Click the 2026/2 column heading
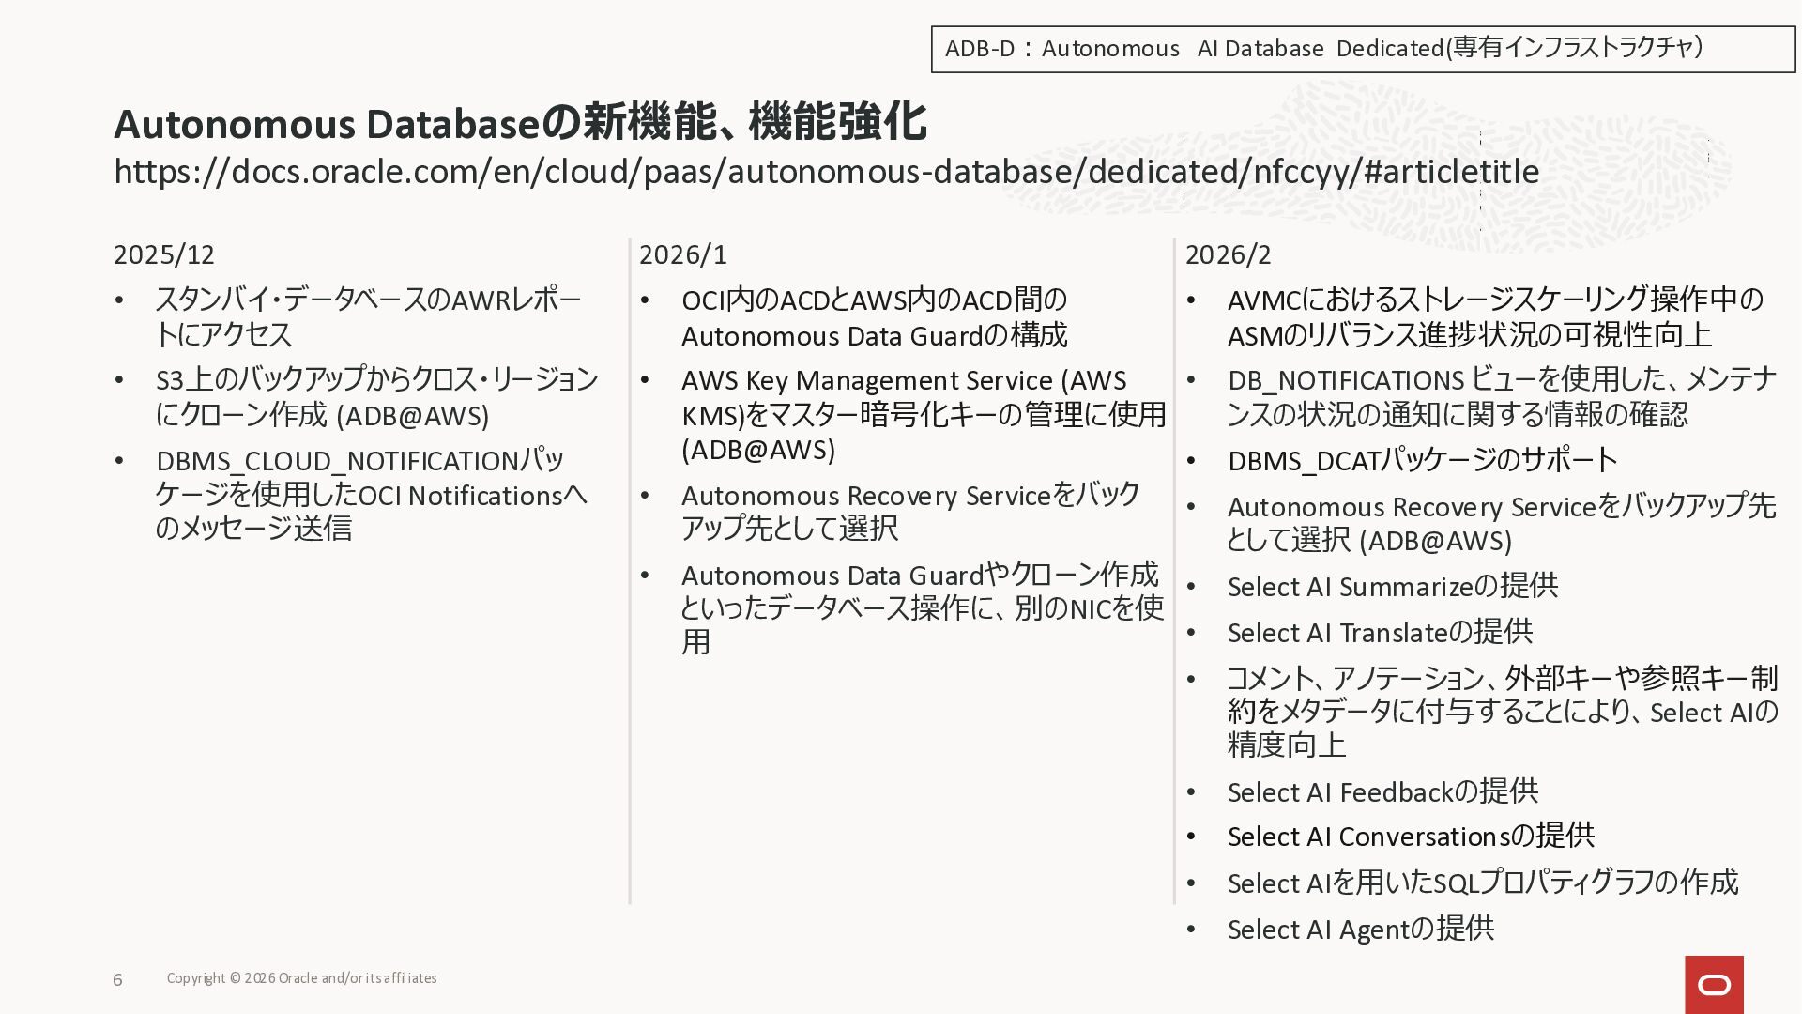1802x1014 pixels. tap(1228, 254)
